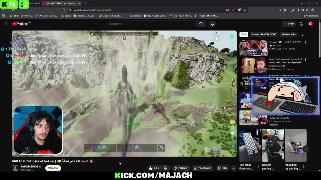Dislike the video with thumbs down
The image size is (321, 180).
(166, 168)
